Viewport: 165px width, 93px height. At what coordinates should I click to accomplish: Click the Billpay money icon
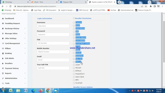3,48
